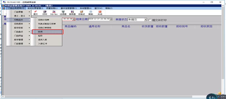Enable the 提交并打印 checkbox
226x99 pixels.
coord(150,20)
